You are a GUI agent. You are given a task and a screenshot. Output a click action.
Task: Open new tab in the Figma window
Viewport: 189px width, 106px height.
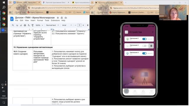[126, 3]
